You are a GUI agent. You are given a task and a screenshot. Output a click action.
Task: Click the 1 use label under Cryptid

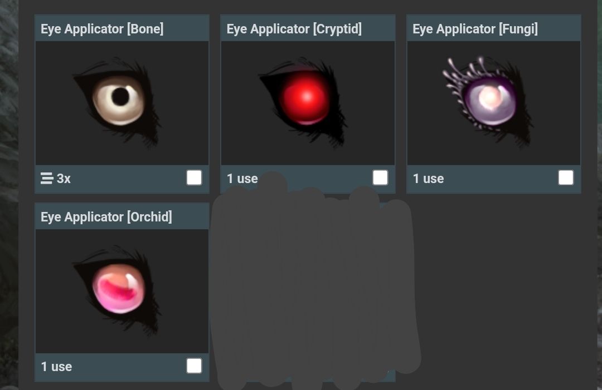[x=242, y=179]
